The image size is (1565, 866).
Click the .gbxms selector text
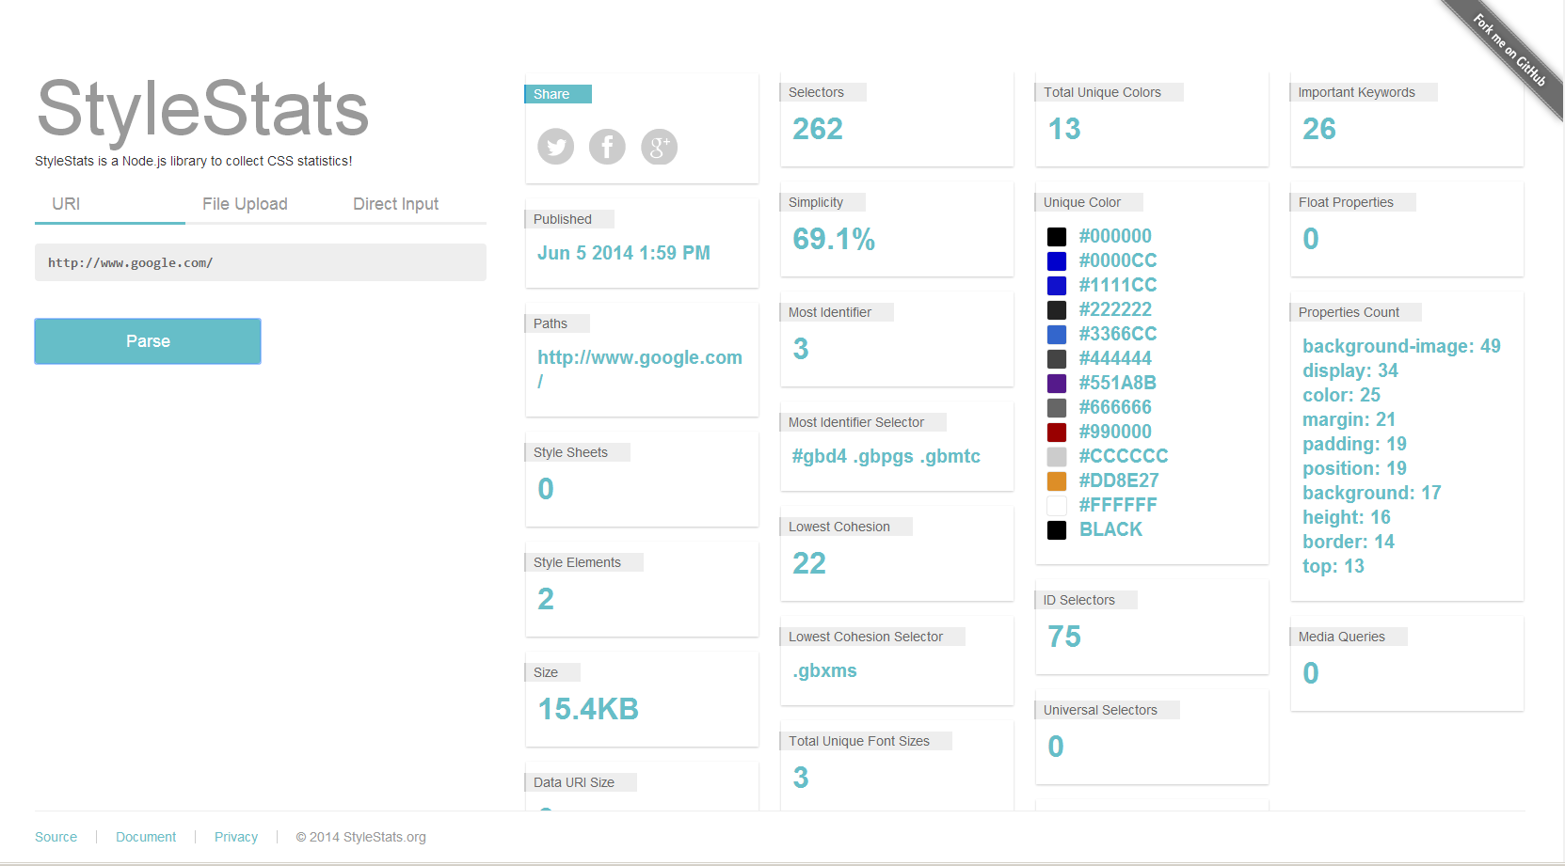point(825,670)
